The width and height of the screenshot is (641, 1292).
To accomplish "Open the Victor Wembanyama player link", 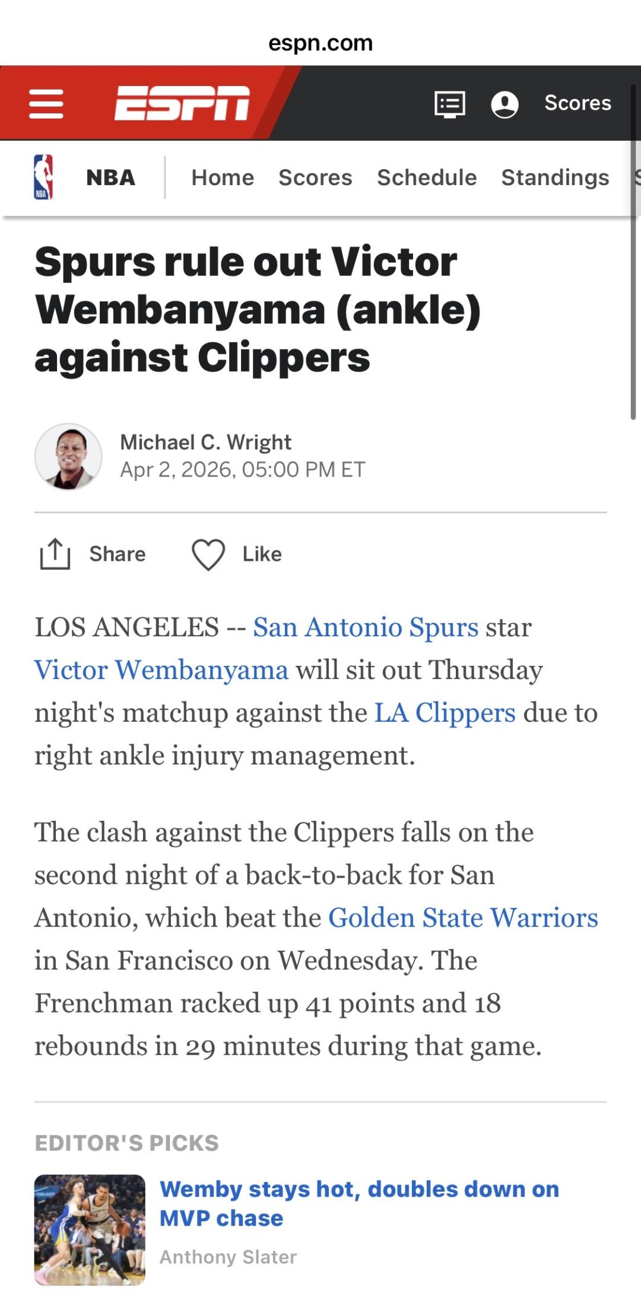I will click(161, 670).
